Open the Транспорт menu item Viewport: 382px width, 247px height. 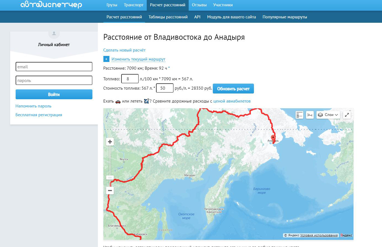[x=134, y=5]
